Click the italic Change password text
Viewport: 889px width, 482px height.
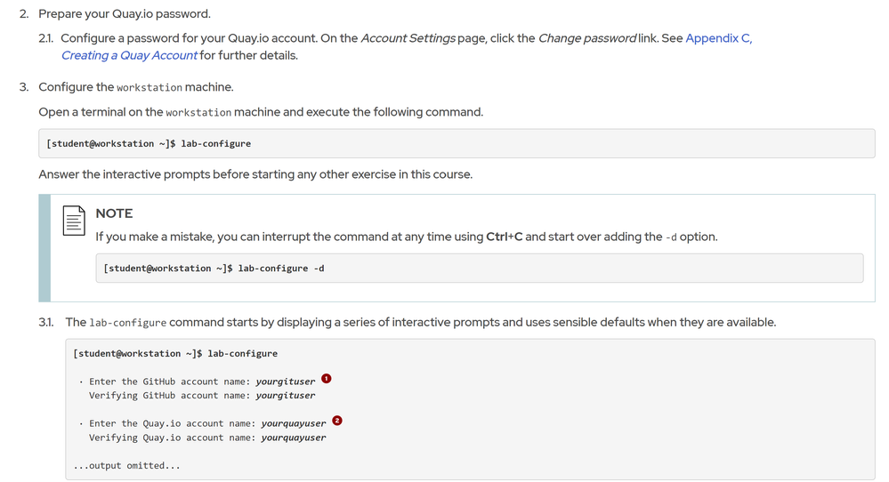[x=586, y=38]
